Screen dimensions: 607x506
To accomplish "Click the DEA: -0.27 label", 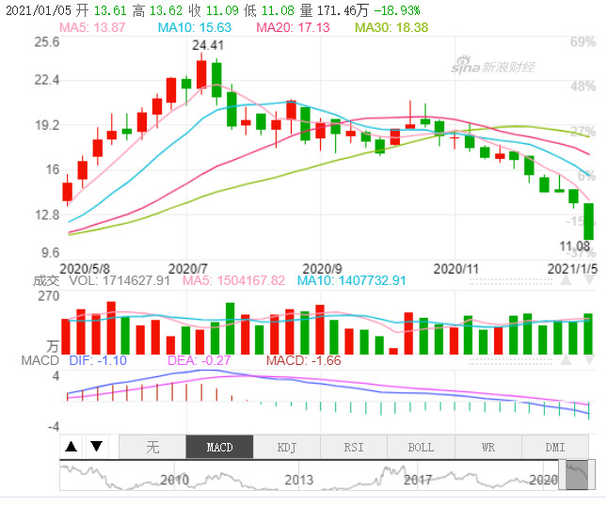I will tap(199, 360).
